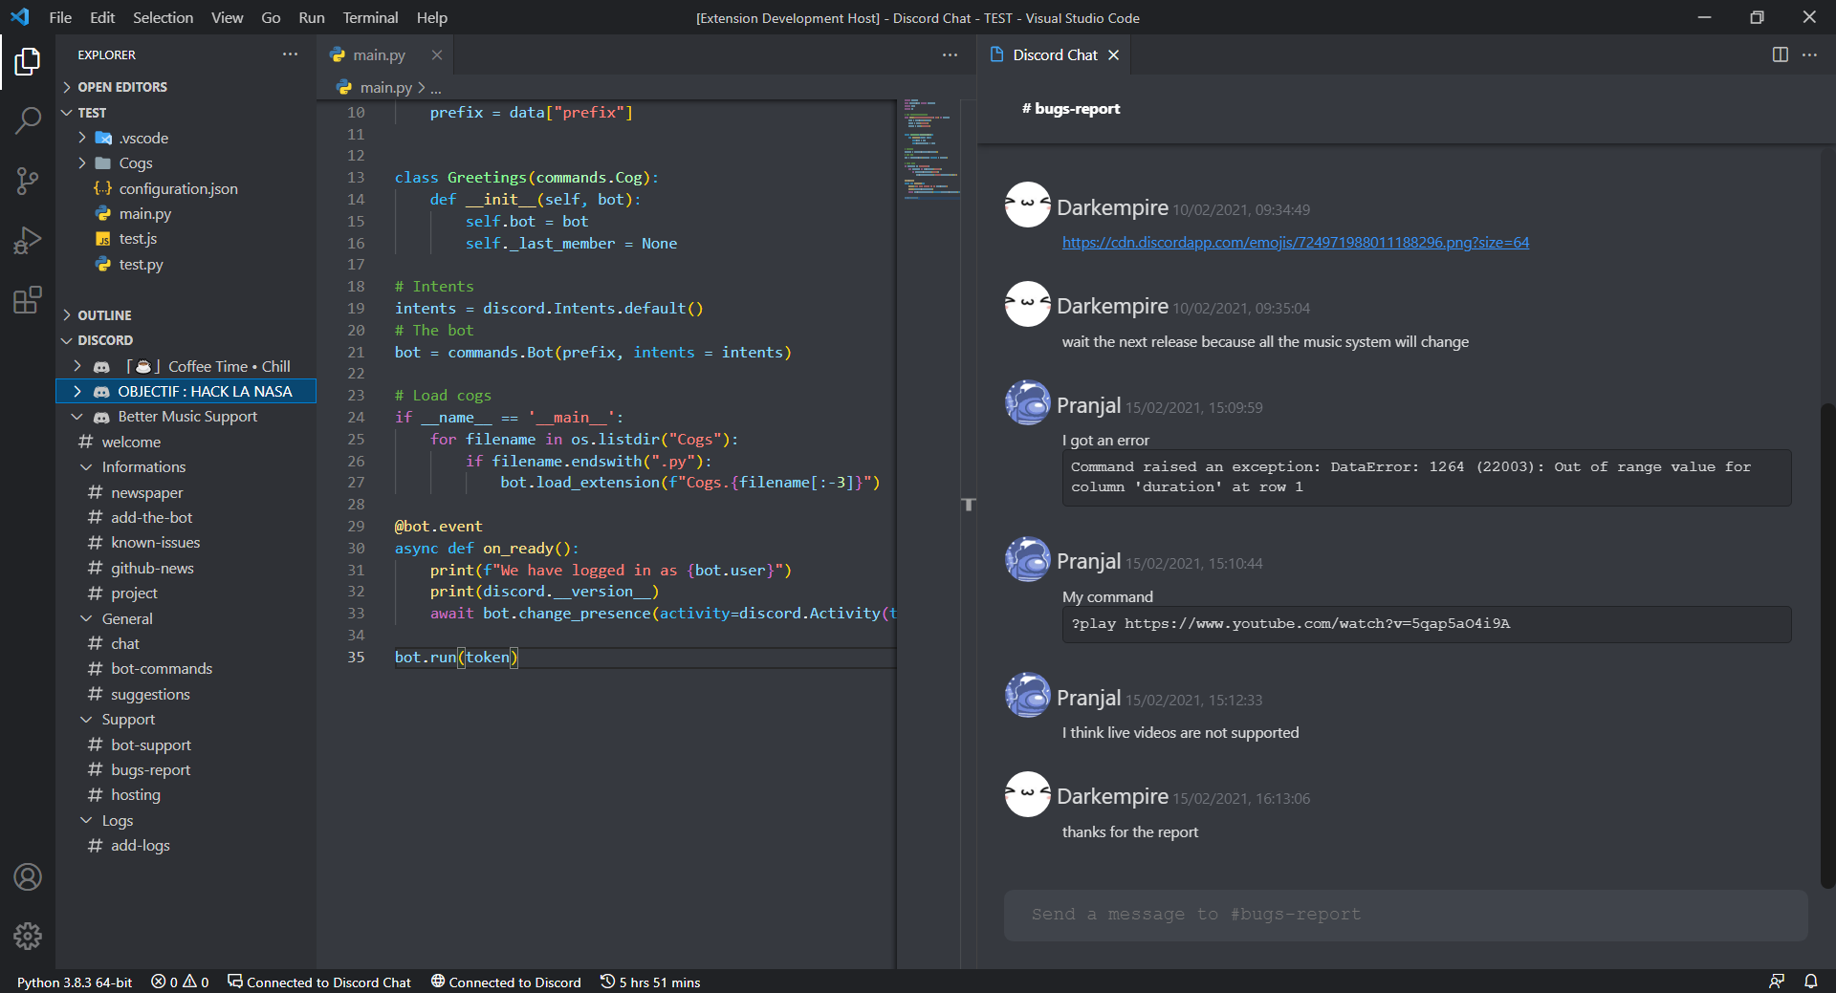Click the Discord chat vertical scrollbar
The width and height of the screenshot is (1836, 993).
(x=1827, y=646)
